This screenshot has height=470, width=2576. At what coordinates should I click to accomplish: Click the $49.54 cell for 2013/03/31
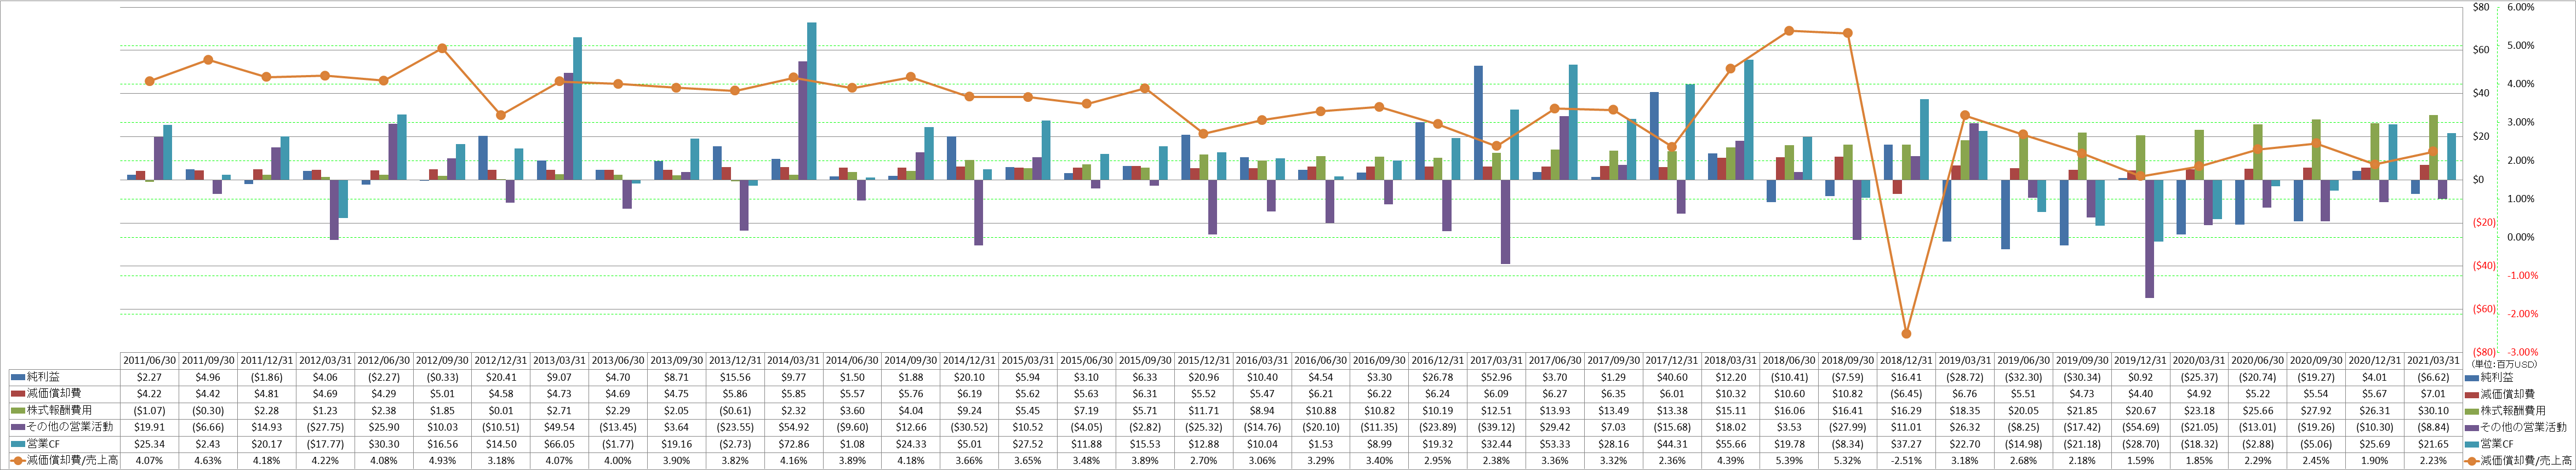pyautogui.click(x=559, y=427)
